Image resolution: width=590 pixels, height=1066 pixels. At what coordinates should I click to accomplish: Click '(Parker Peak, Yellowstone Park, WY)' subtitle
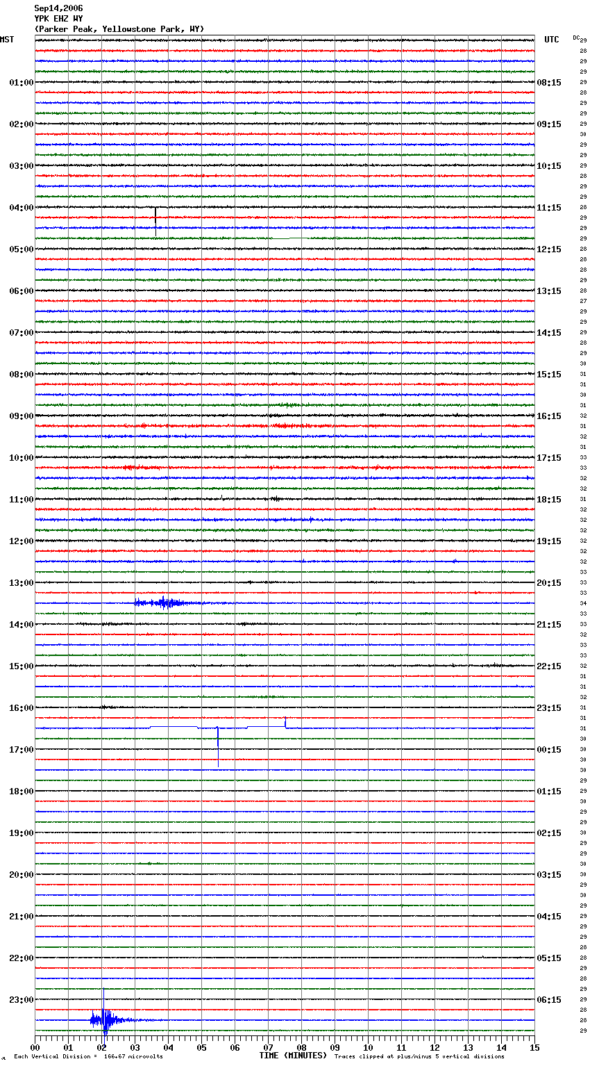click(119, 29)
